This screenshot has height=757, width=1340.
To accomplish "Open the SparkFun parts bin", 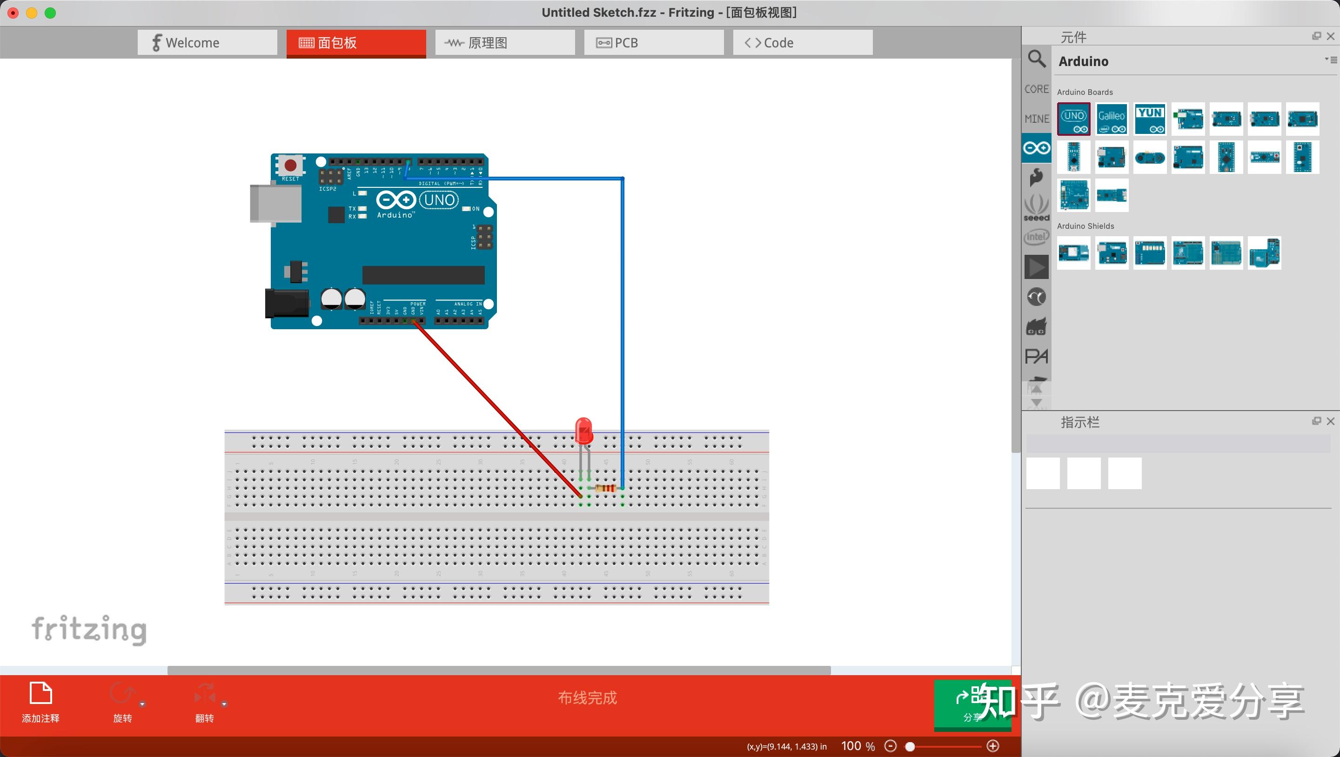I will pos(1036,177).
